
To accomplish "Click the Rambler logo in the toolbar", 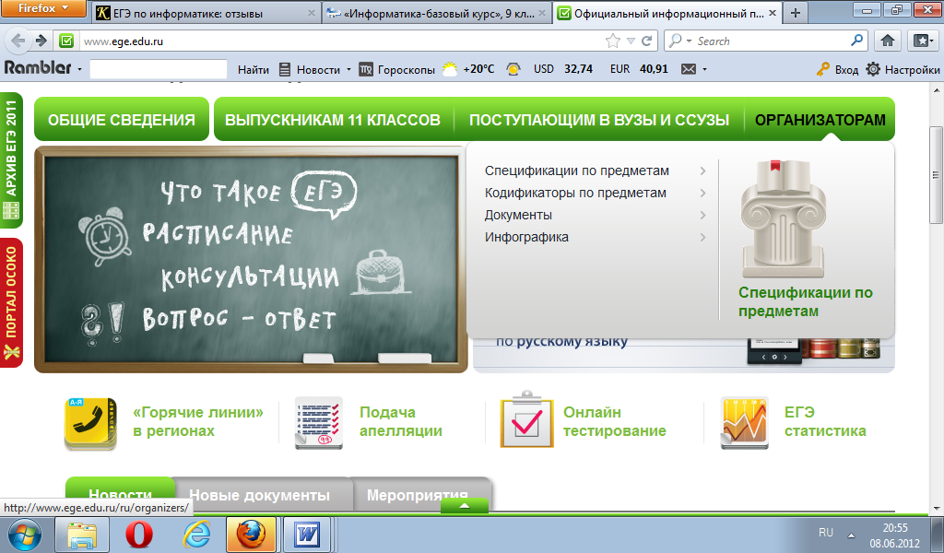I will 37,67.
